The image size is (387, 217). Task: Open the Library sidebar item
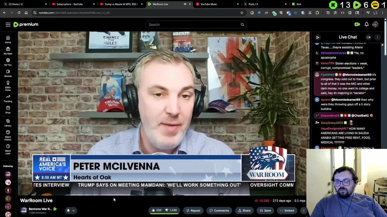click(8, 123)
